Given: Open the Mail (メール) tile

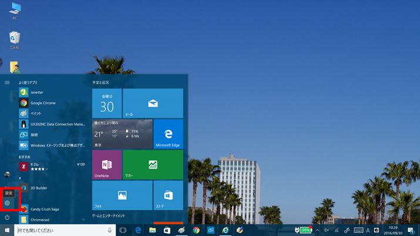Looking at the screenshot, I should click(153, 103).
